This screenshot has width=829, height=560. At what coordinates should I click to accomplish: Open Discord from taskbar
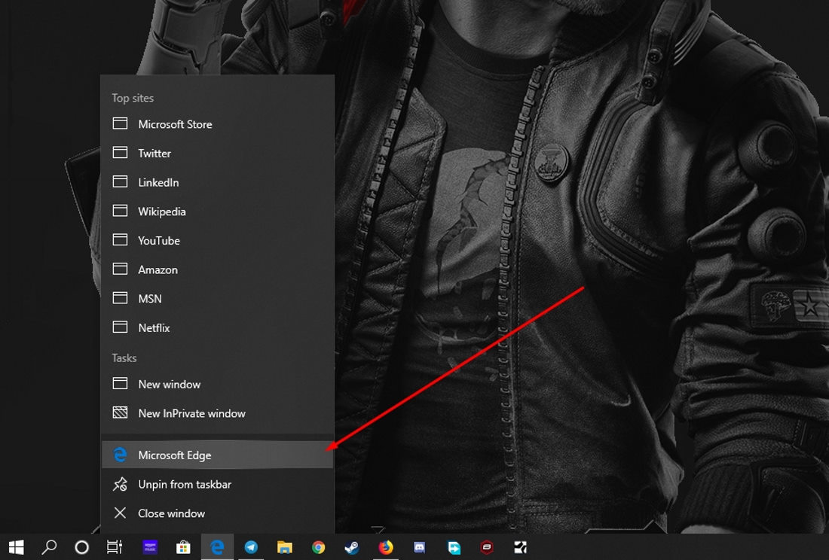420,546
